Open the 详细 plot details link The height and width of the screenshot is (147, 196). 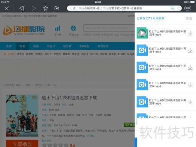coord(91,136)
